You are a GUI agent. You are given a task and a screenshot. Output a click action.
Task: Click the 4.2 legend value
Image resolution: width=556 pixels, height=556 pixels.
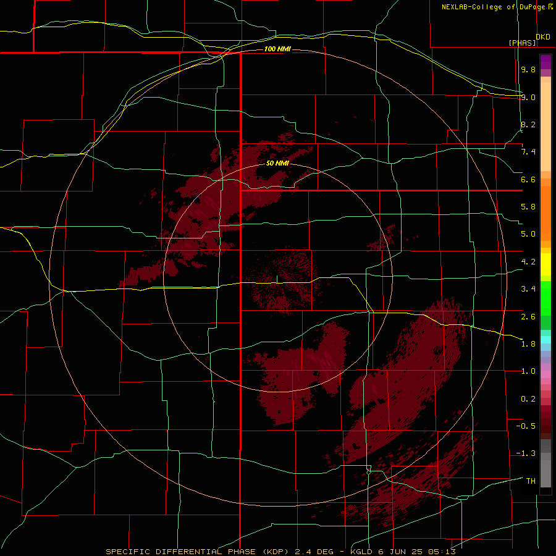[528, 262]
